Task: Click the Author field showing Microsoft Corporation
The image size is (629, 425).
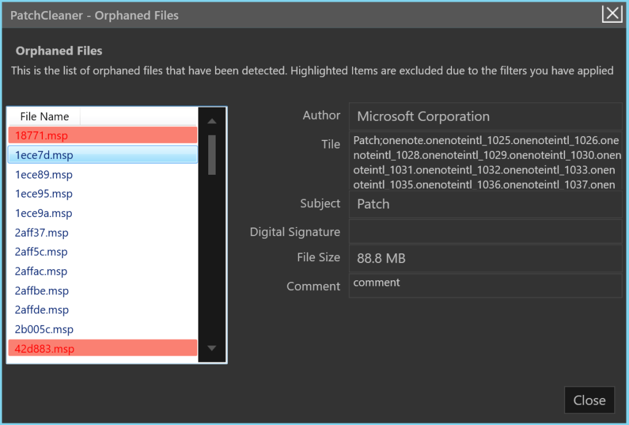Action: pyautogui.click(x=485, y=117)
